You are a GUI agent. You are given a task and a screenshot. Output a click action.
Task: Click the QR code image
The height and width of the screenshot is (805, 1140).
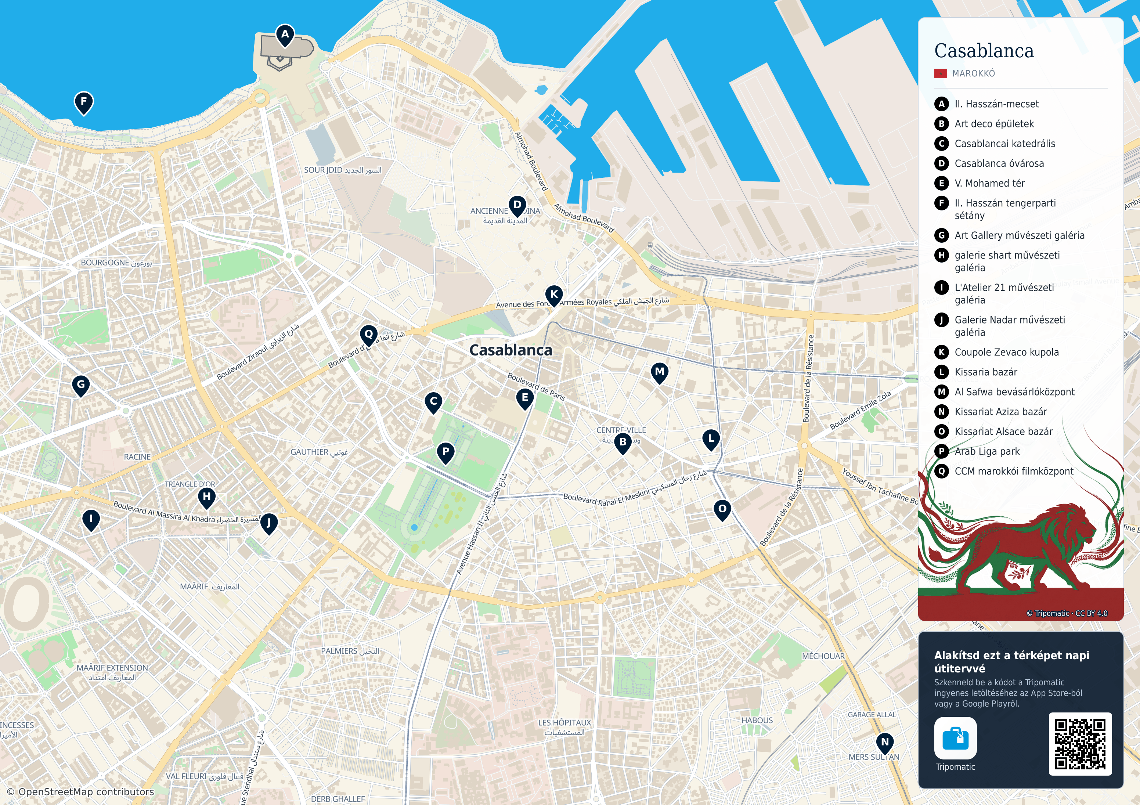pyautogui.click(x=1080, y=743)
